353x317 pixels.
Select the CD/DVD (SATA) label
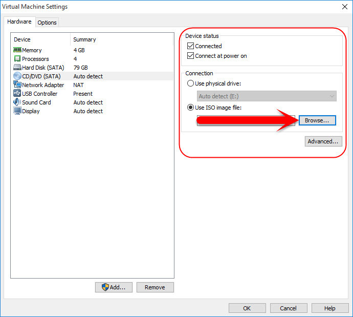(41, 76)
